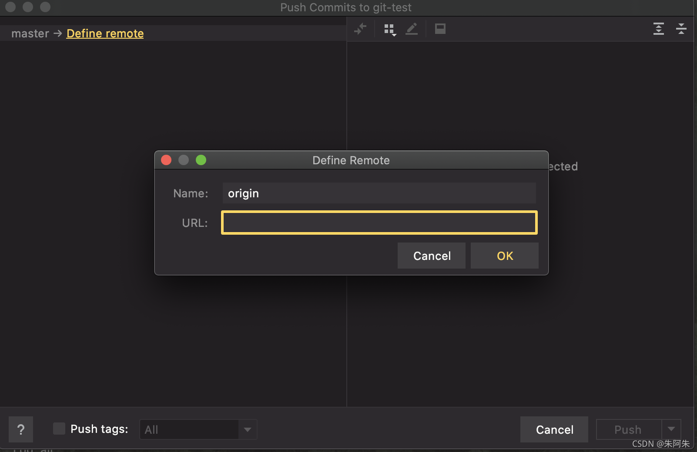Close the Define Remote dialog red button
Image resolution: width=697 pixels, height=452 pixels.
tap(166, 160)
